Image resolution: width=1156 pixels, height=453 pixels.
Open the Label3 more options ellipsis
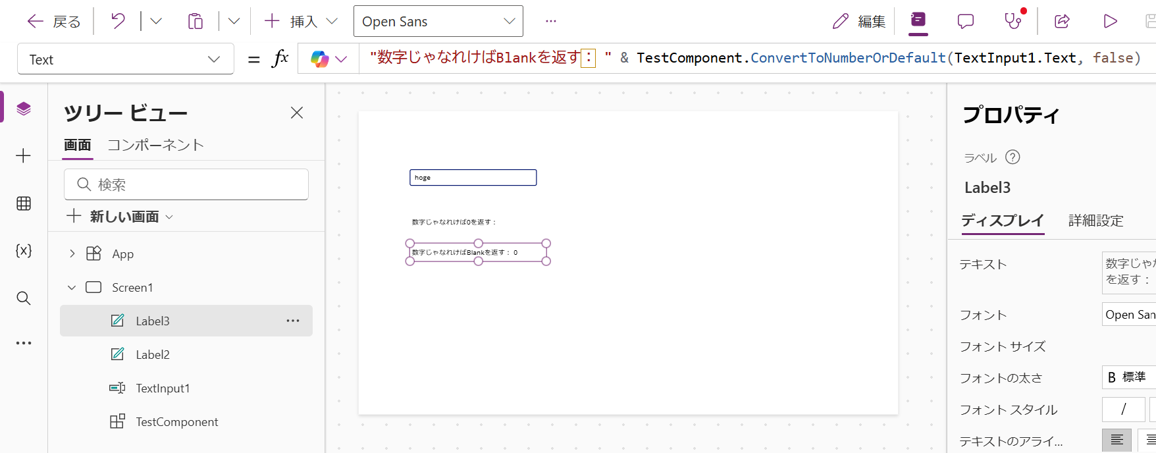click(x=293, y=321)
